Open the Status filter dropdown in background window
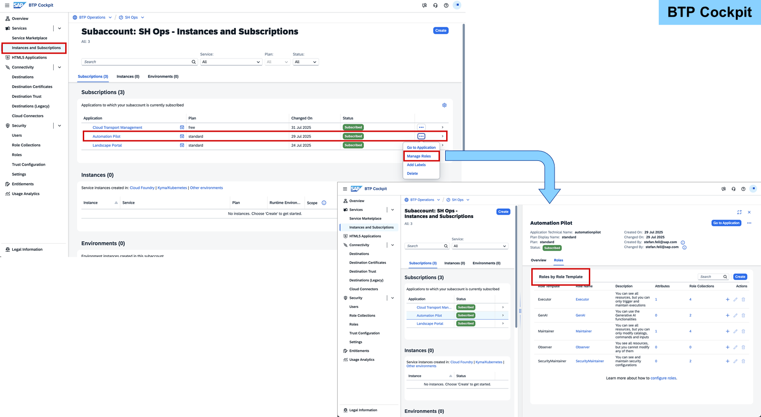The width and height of the screenshot is (761, 417). point(305,62)
